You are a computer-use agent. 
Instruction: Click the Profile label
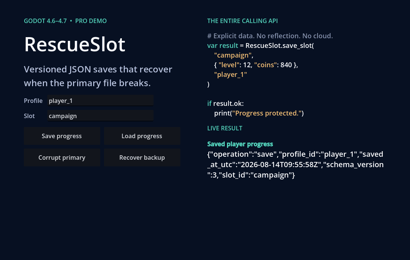(33, 101)
